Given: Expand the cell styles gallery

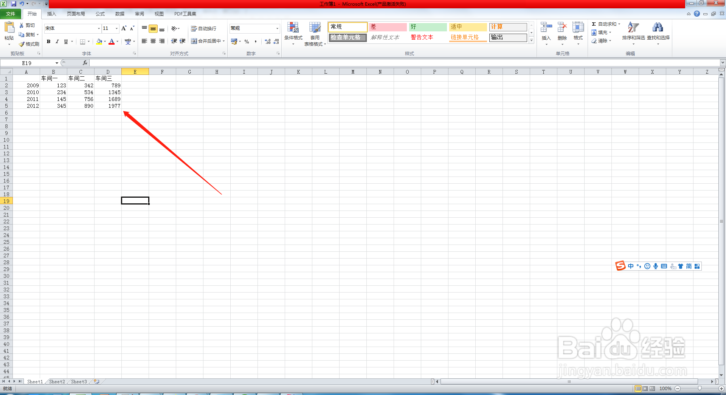Looking at the screenshot, I should click(531, 40).
